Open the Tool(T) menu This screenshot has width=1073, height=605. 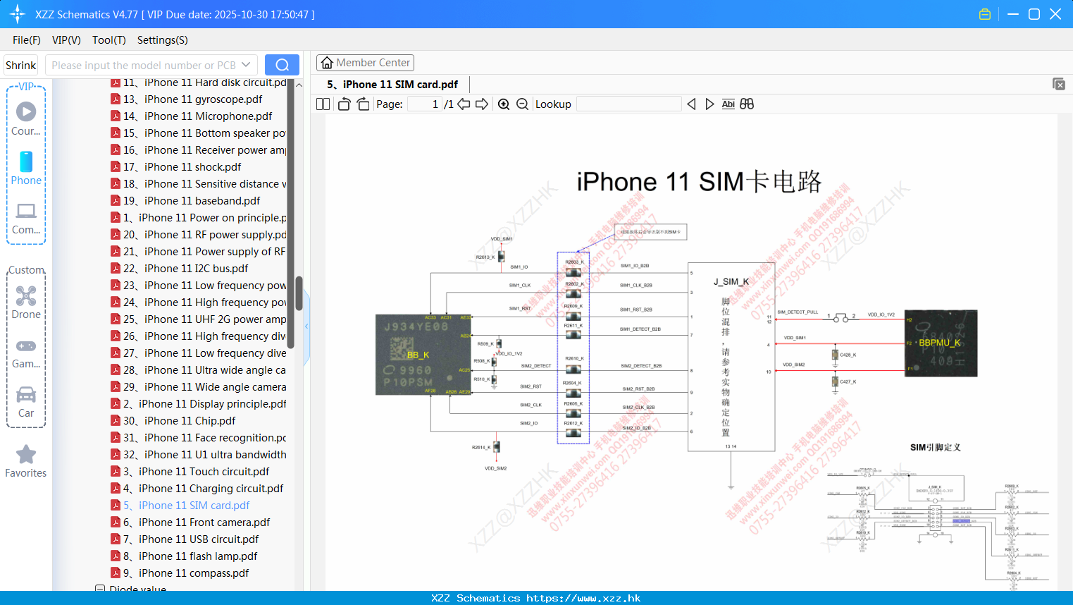pyautogui.click(x=109, y=40)
